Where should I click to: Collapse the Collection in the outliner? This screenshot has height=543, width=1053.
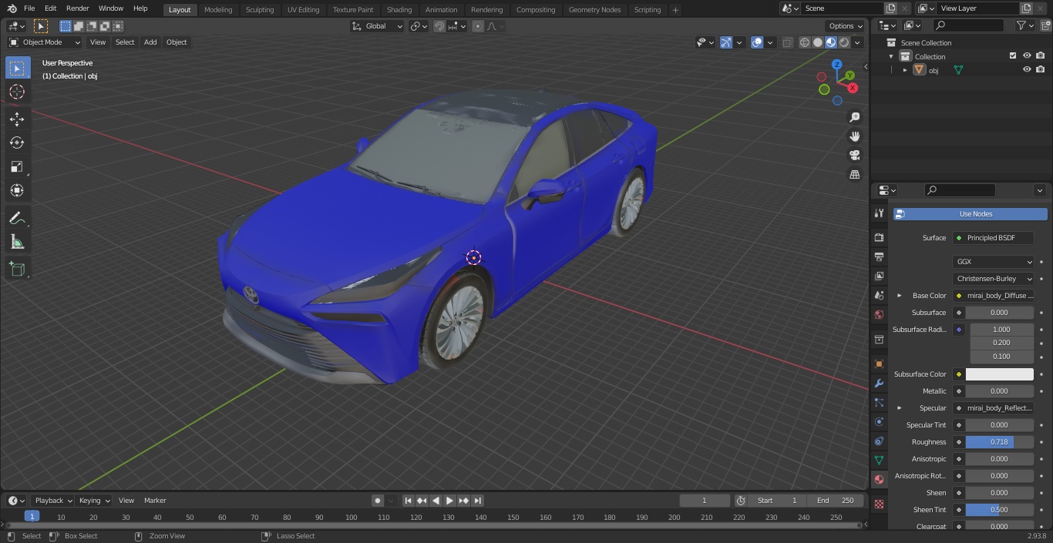coord(891,56)
